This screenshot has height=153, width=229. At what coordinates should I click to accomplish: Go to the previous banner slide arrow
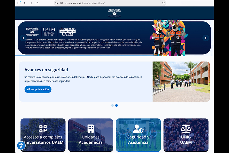coord(23,38)
